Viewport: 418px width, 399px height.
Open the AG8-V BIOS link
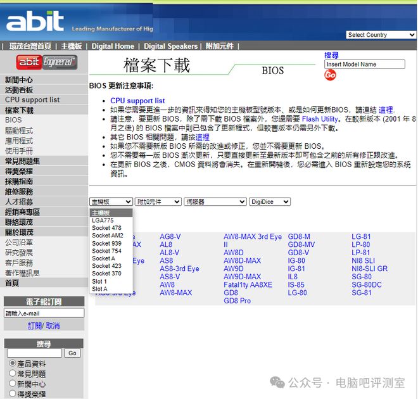click(x=170, y=236)
